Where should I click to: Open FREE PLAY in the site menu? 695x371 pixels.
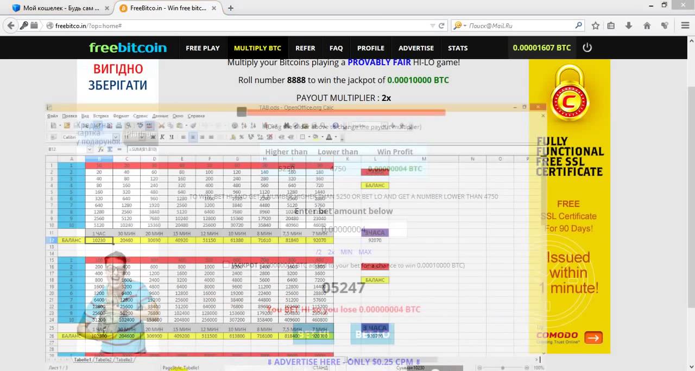203,48
